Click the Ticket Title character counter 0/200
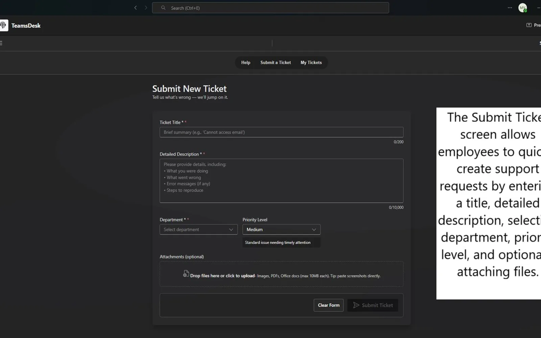Viewport: 541px width, 338px height. (399, 142)
